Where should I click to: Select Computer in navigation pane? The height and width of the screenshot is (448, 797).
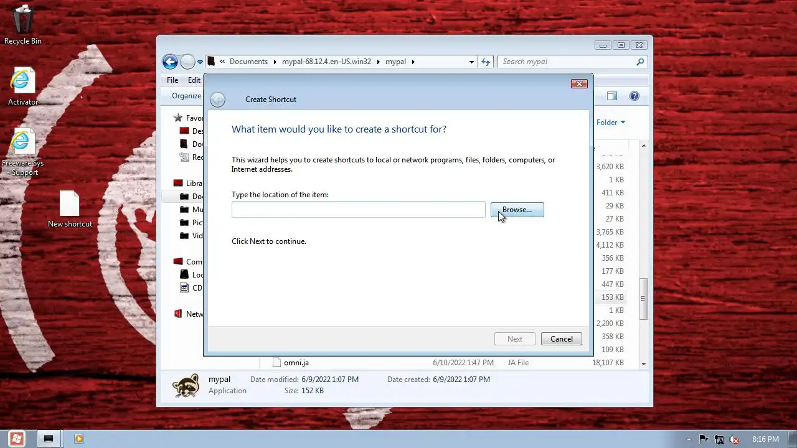189,261
